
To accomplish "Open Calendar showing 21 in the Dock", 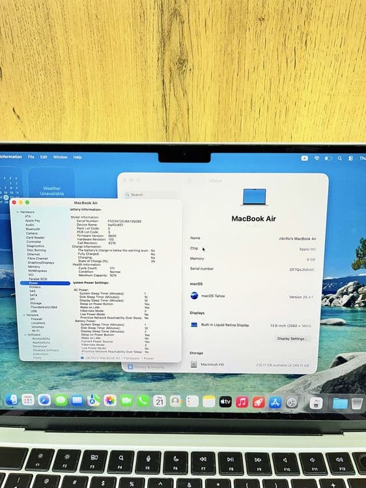I will 159,401.
